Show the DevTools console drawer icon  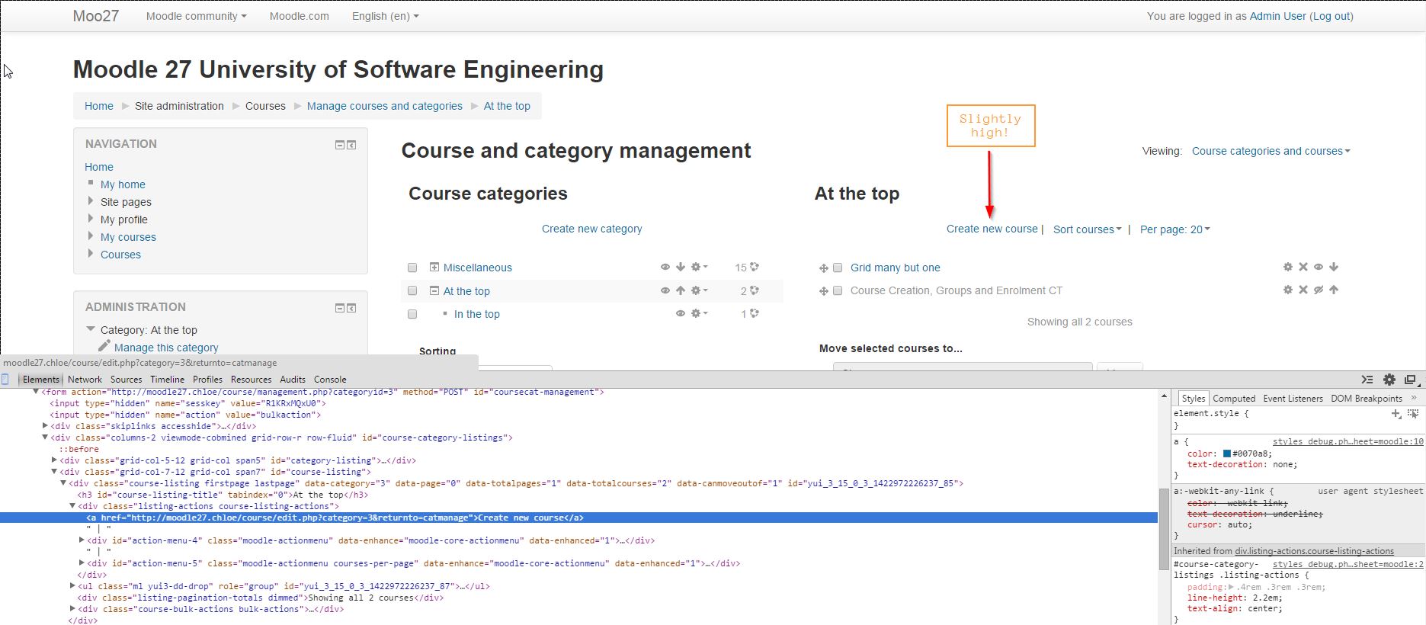click(1367, 380)
